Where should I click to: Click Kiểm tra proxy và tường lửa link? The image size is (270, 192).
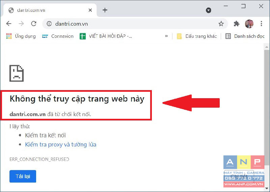(x=61, y=144)
